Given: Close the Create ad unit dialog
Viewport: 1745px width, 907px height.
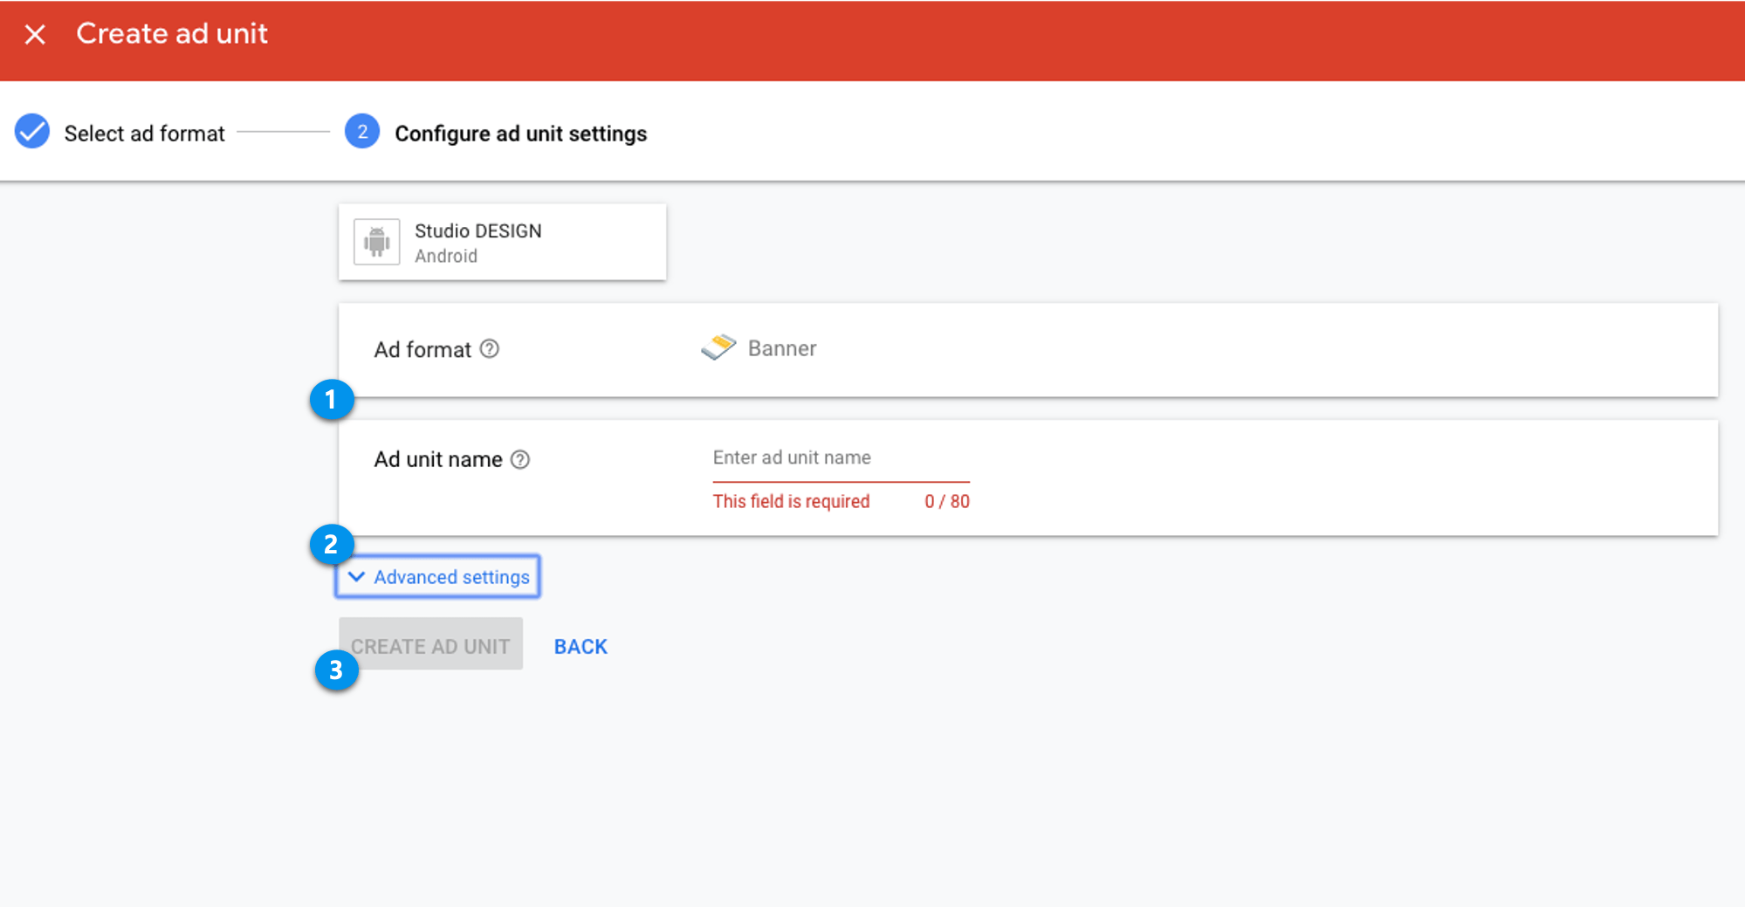Looking at the screenshot, I should coord(35,34).
